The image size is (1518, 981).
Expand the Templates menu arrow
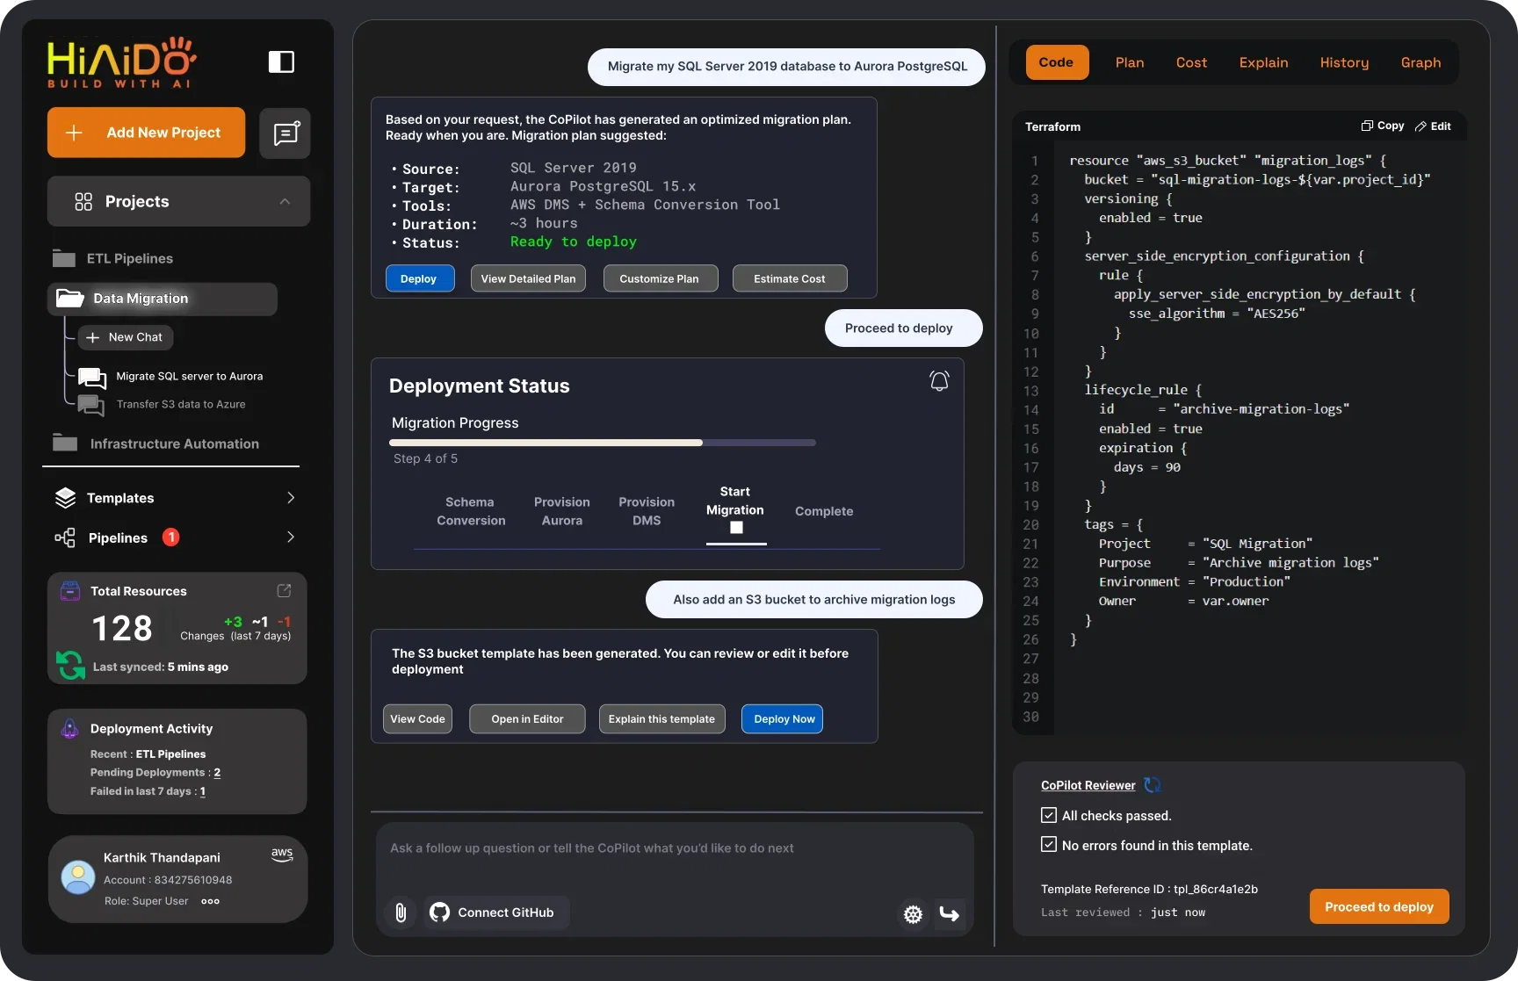pos(291,498)
